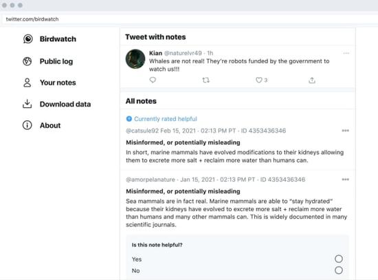Select the Your notes person icon
The width and height of the screenshot is (378, 280).
[x=27, y=83]
